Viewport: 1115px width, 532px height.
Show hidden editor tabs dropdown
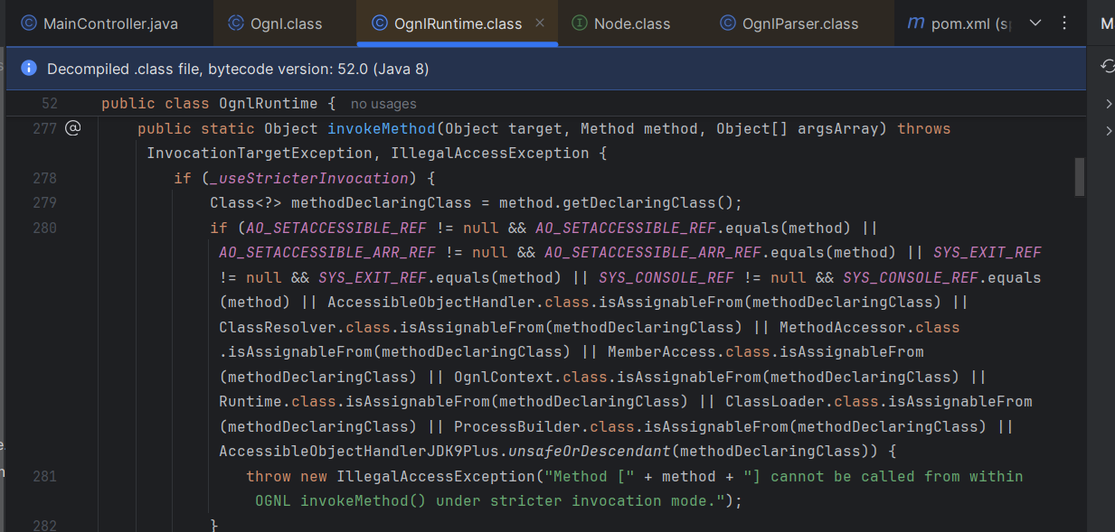point(1036,23)
